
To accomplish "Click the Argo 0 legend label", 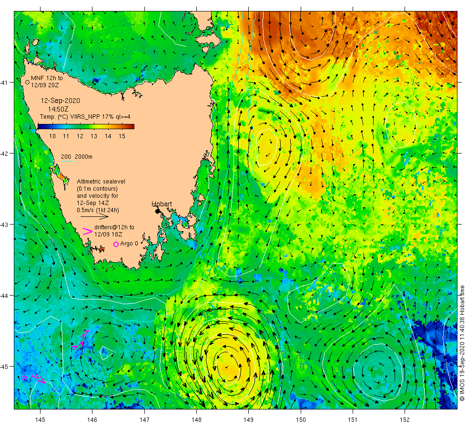I will tap(129, 244).
